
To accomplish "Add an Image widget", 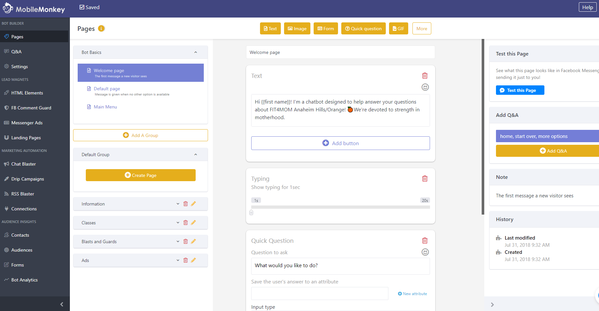I will tap(297, 29).
